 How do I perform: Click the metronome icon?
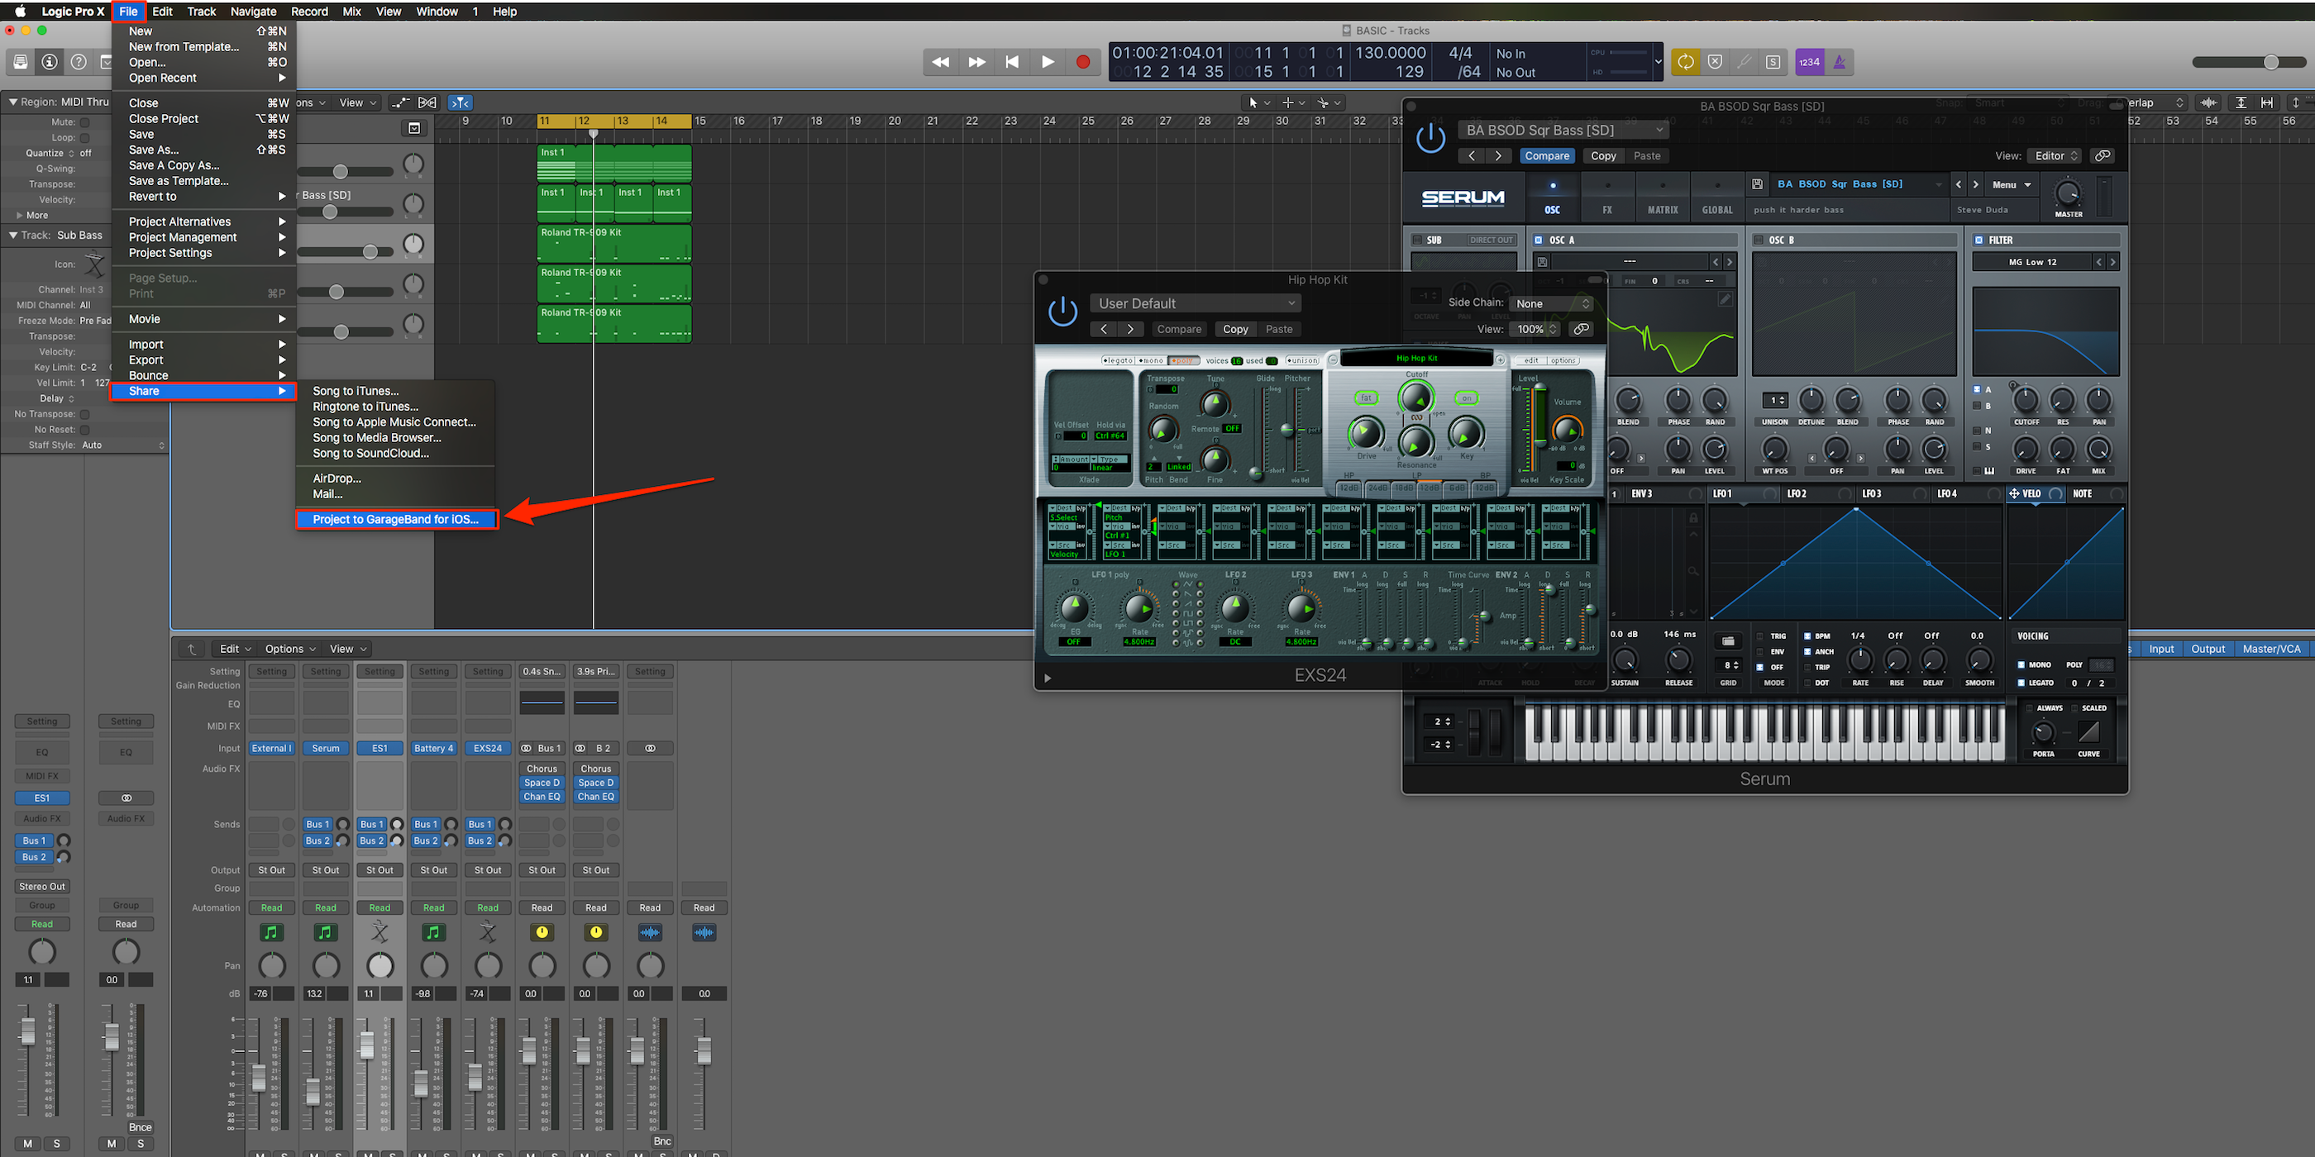click(x=1839, y=62)
